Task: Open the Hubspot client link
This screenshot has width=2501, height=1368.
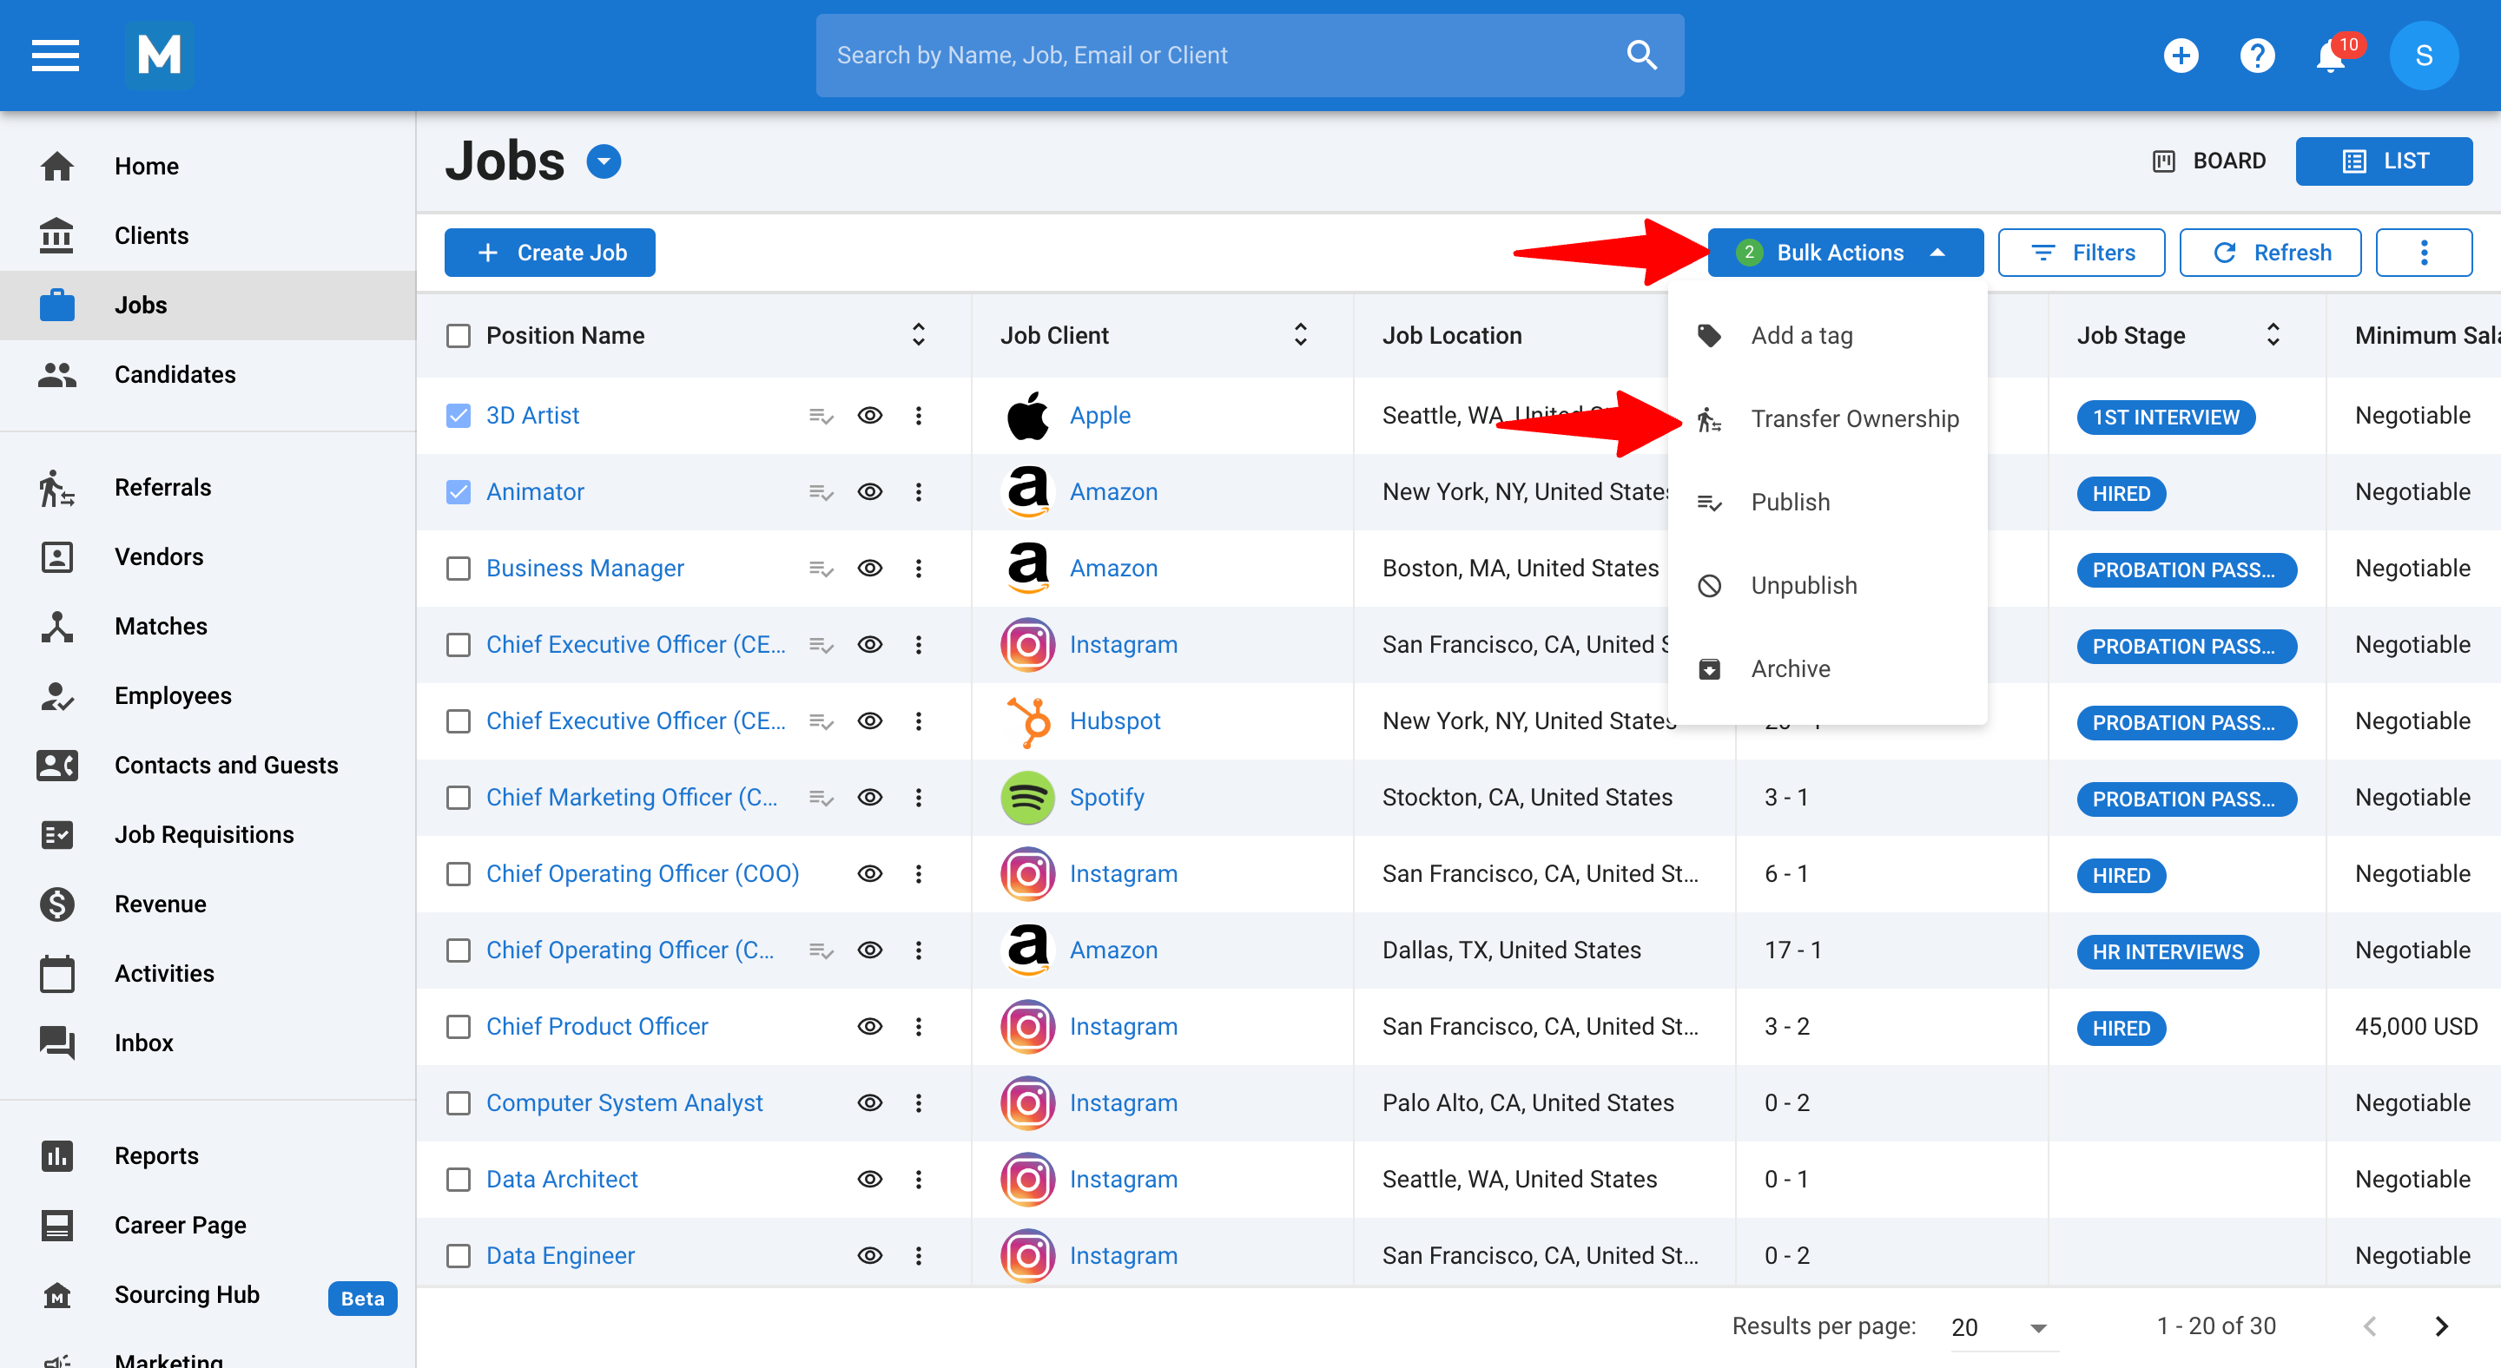Action: (x=1114, y=720)
